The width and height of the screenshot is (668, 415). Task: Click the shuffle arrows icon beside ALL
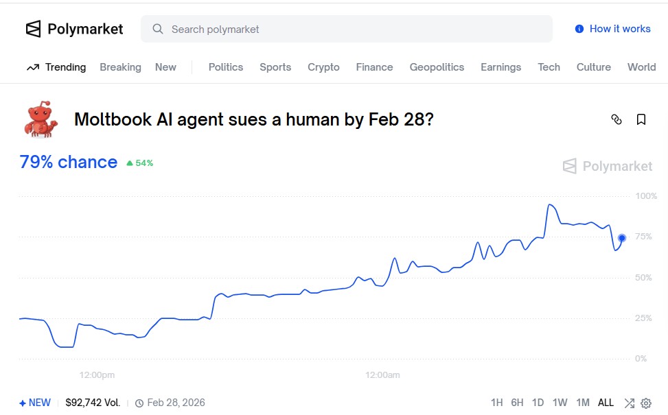pyautogui.click(x=629, y=403)
